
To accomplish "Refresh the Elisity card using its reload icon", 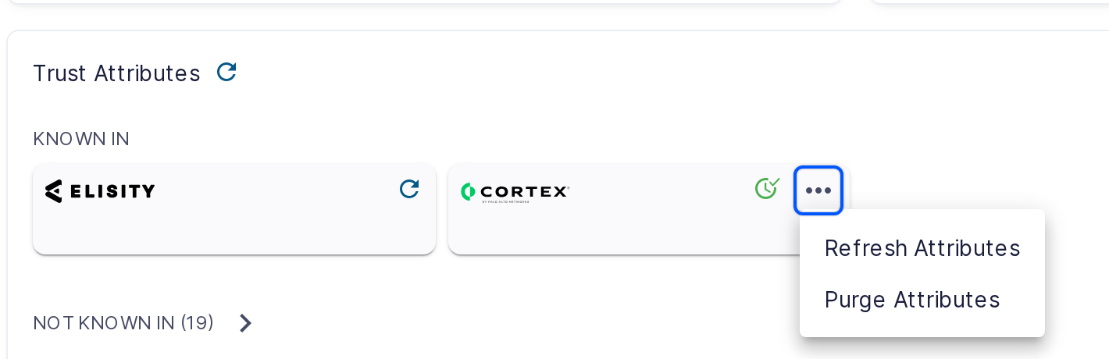I will pos(409,189).
